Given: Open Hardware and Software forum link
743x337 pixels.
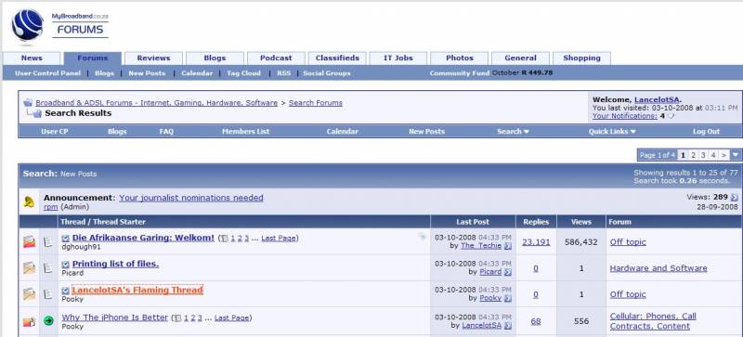Looking at the screenshot, I should point(658,267).
